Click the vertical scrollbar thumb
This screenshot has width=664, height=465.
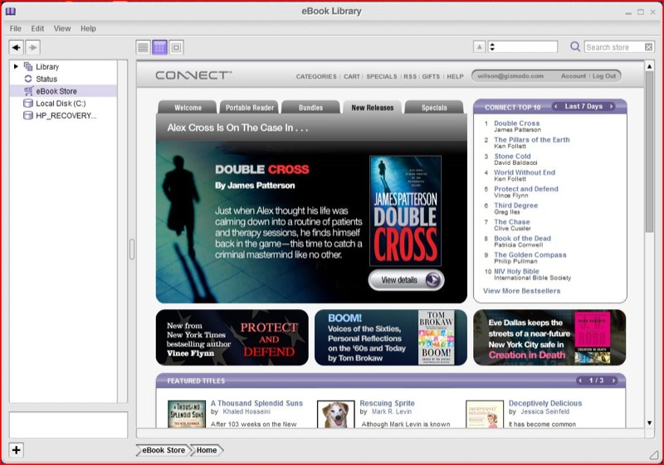click(649, 151)
